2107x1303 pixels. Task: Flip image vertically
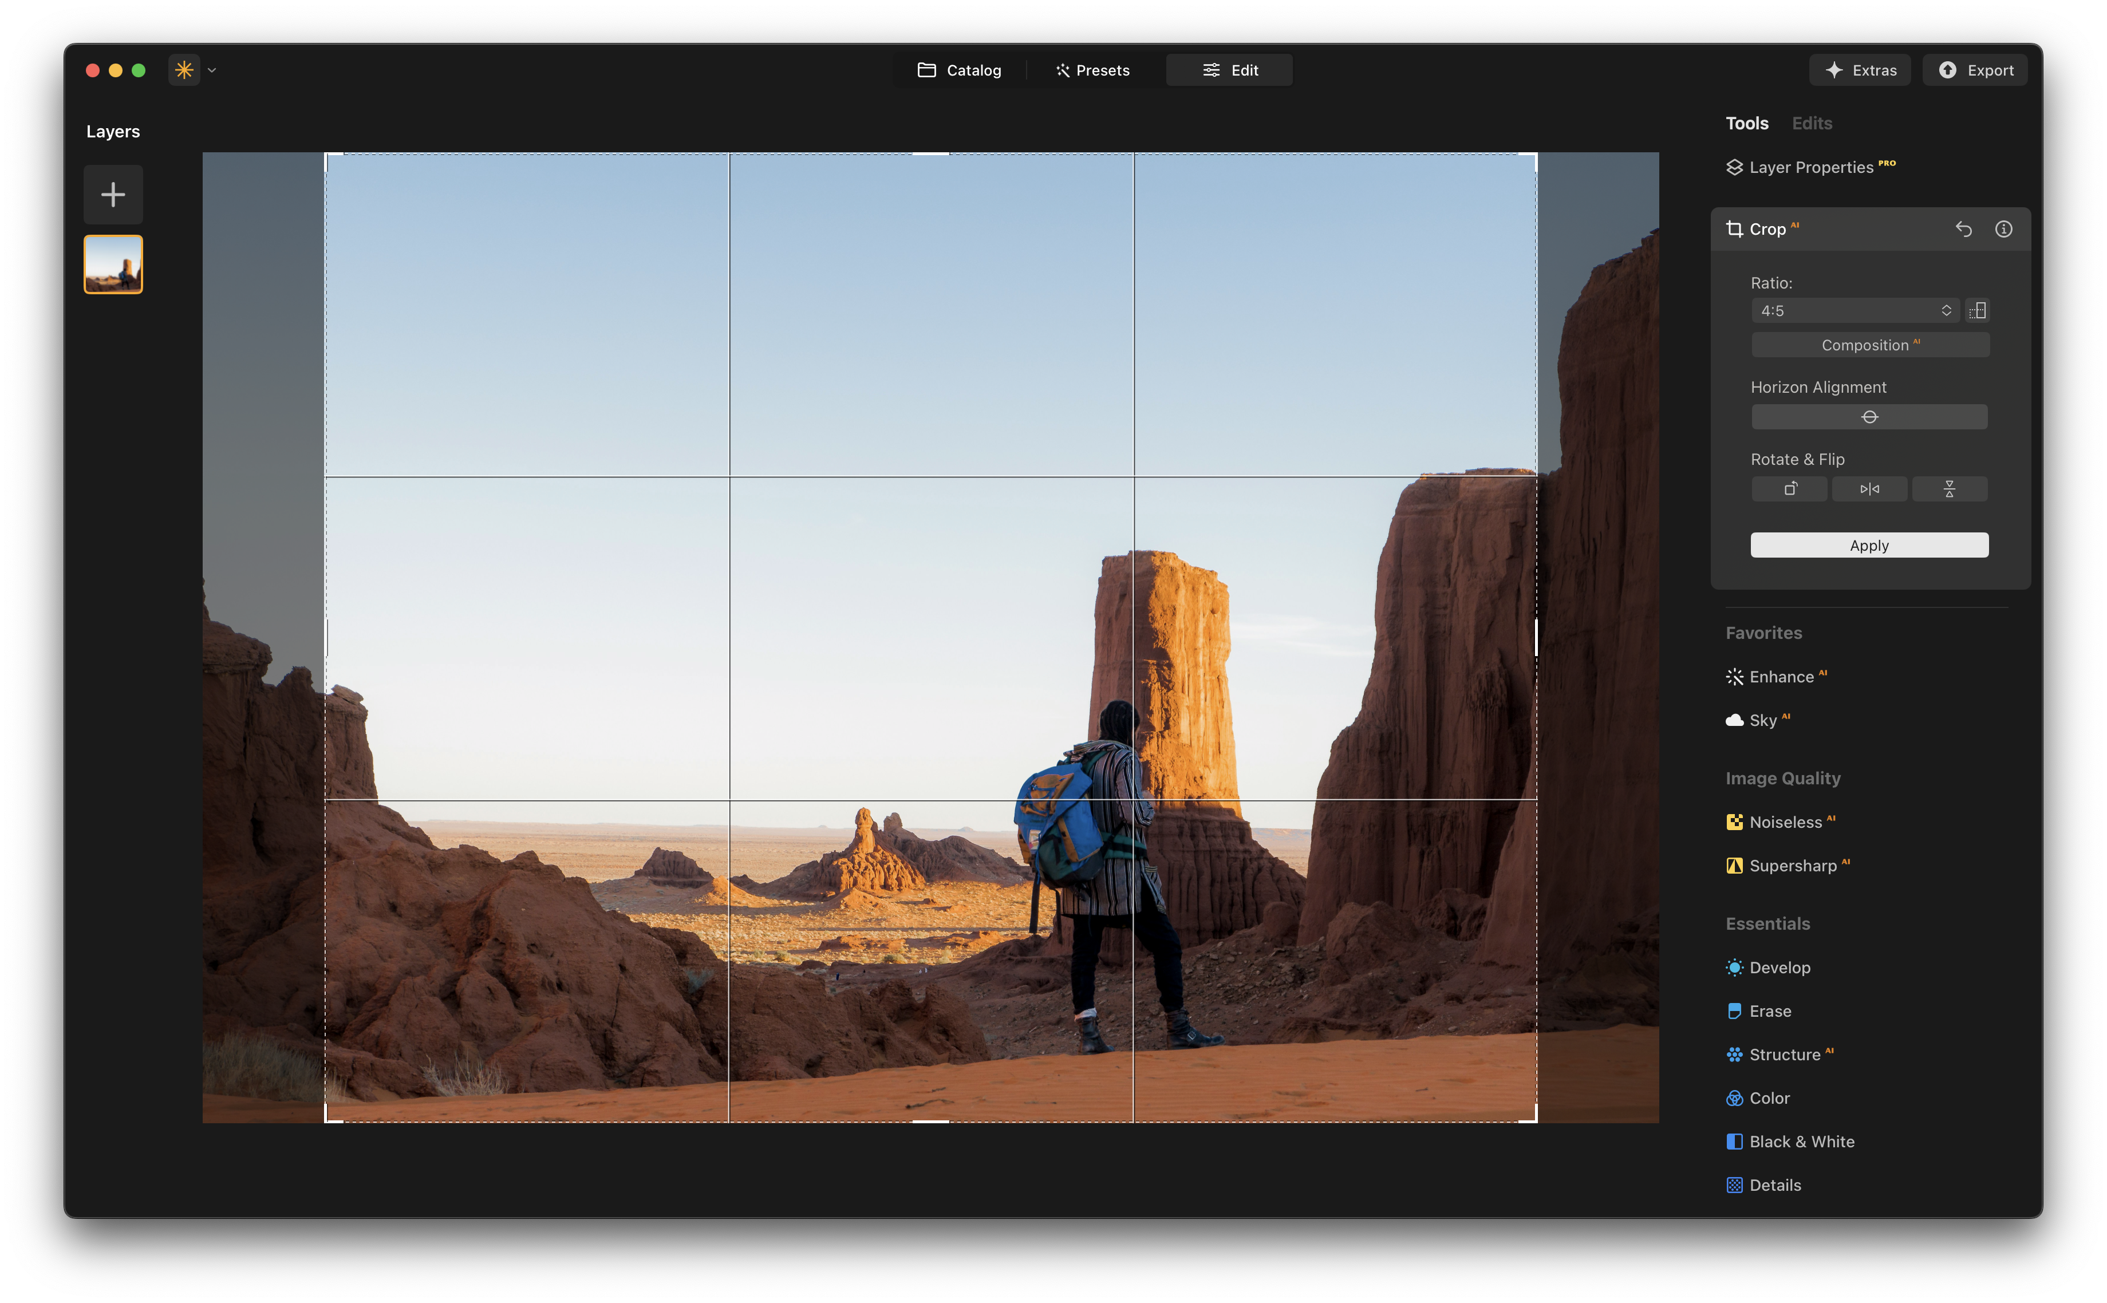tap(1950, 489)
